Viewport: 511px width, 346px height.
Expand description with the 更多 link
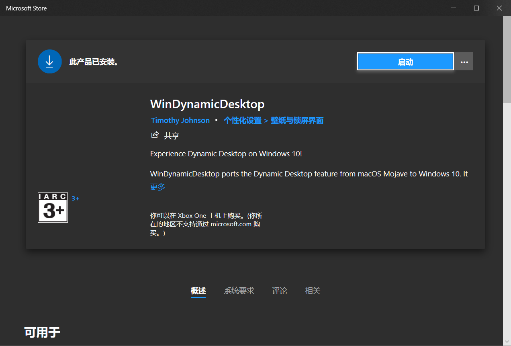[x=157, y=187]
